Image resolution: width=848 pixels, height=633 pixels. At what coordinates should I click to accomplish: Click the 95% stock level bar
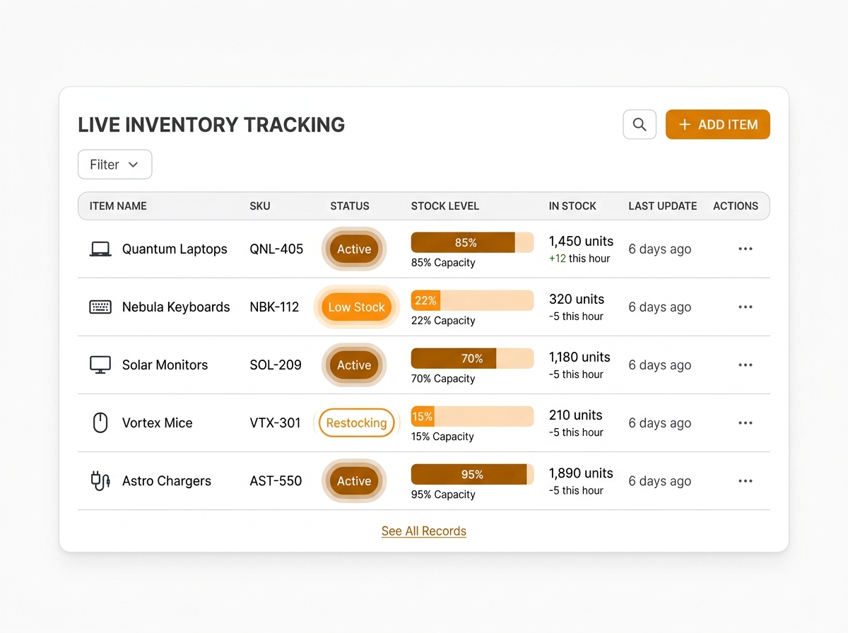click(472, 474)
